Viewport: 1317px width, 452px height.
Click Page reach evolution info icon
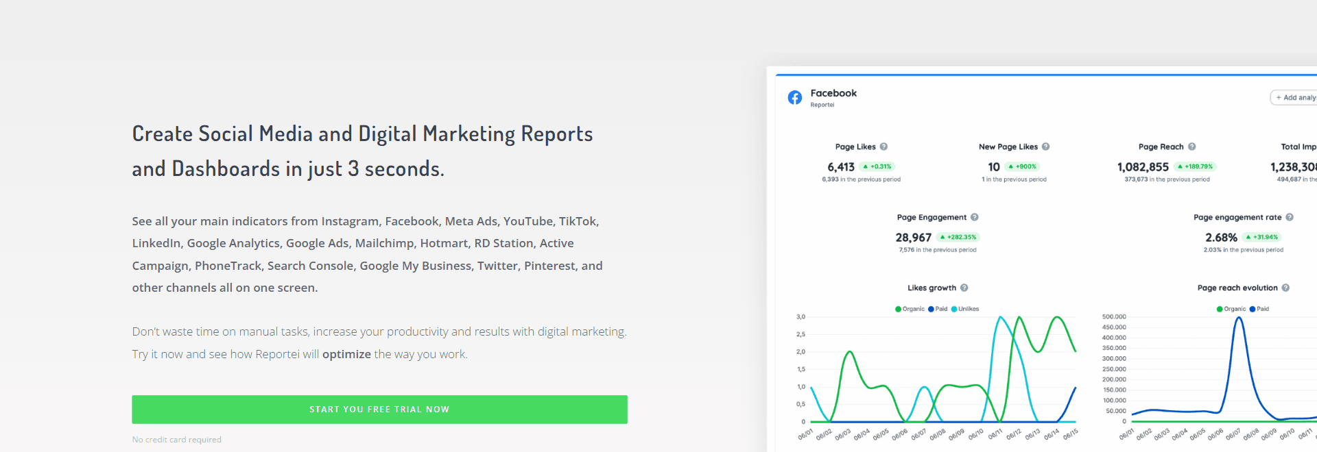(1285, 288)
